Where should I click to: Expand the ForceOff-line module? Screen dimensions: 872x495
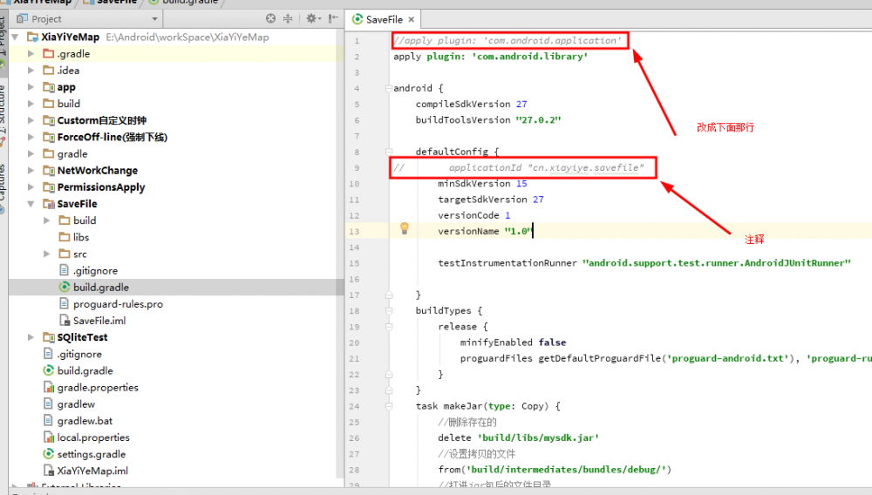pos(31,137)
